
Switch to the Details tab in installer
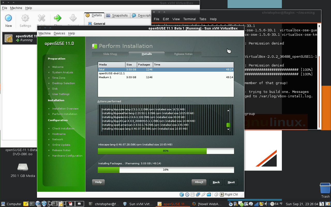point(147,54)
